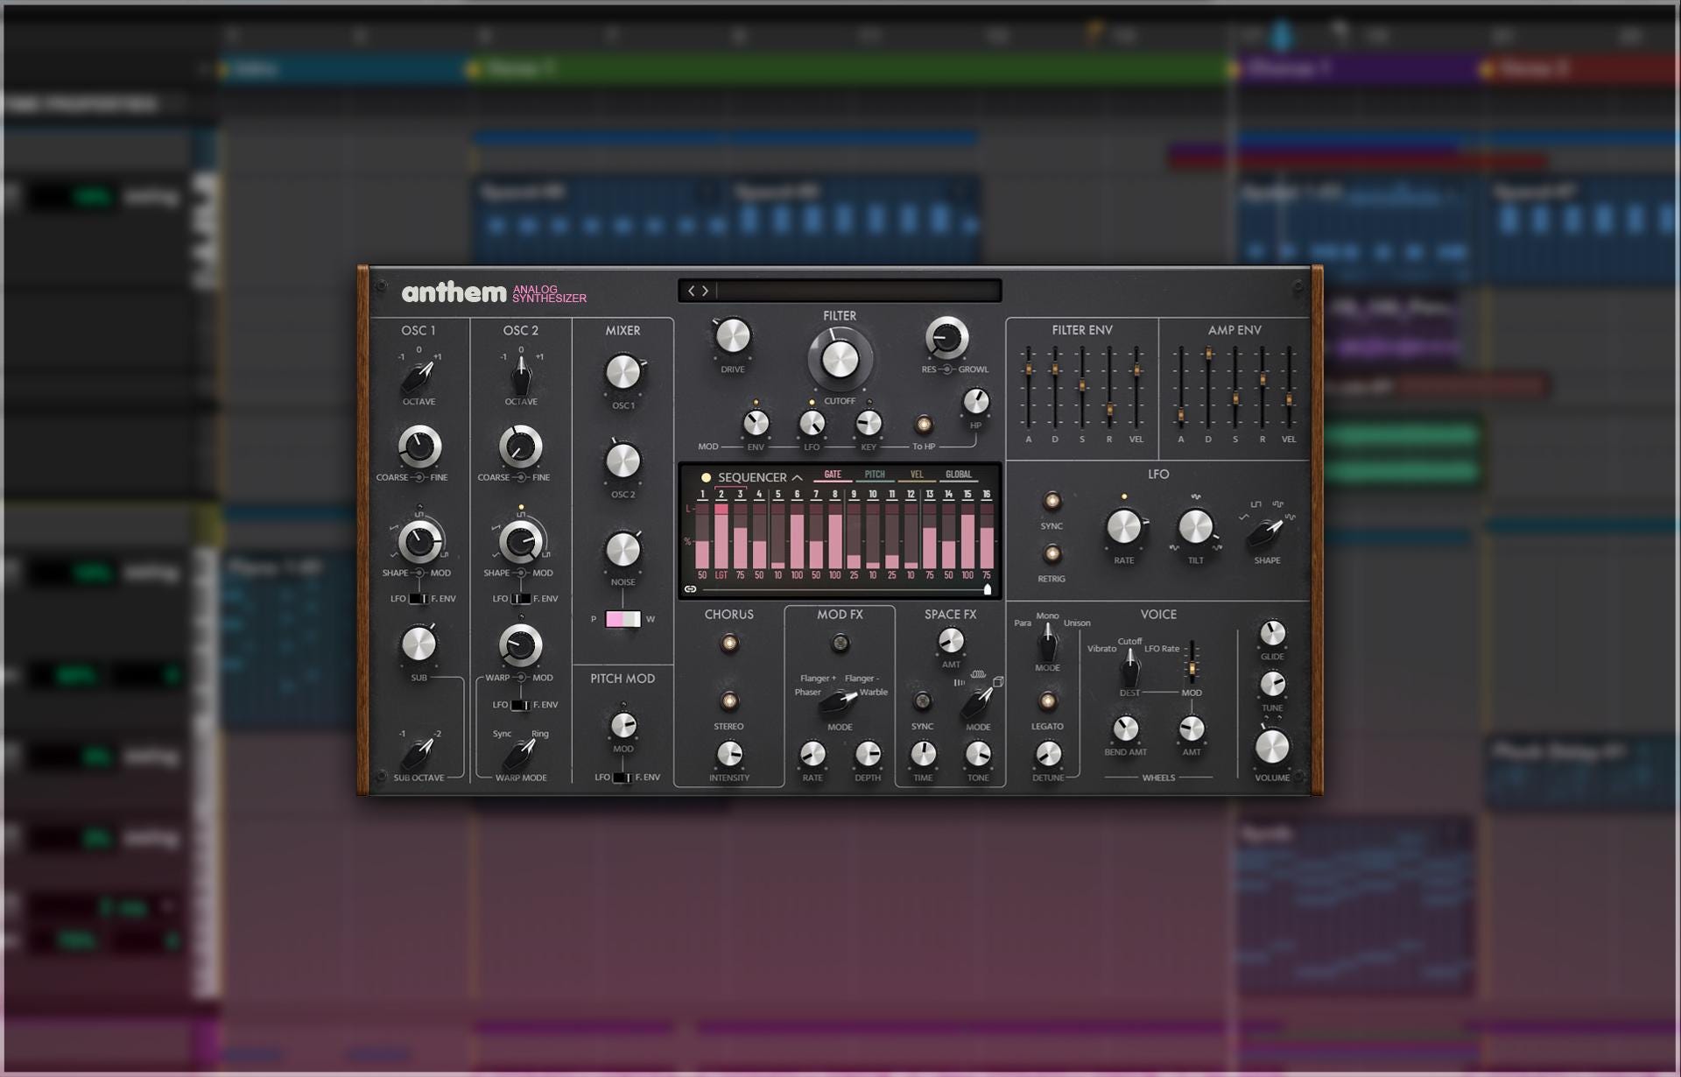
Task: Click the OSC 1 Coarse/Fine knob
Action: coord(419,447)
